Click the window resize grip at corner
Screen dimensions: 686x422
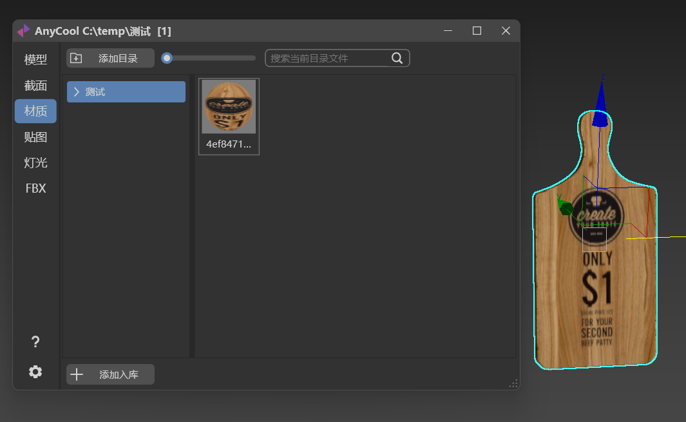click(513, 384)
